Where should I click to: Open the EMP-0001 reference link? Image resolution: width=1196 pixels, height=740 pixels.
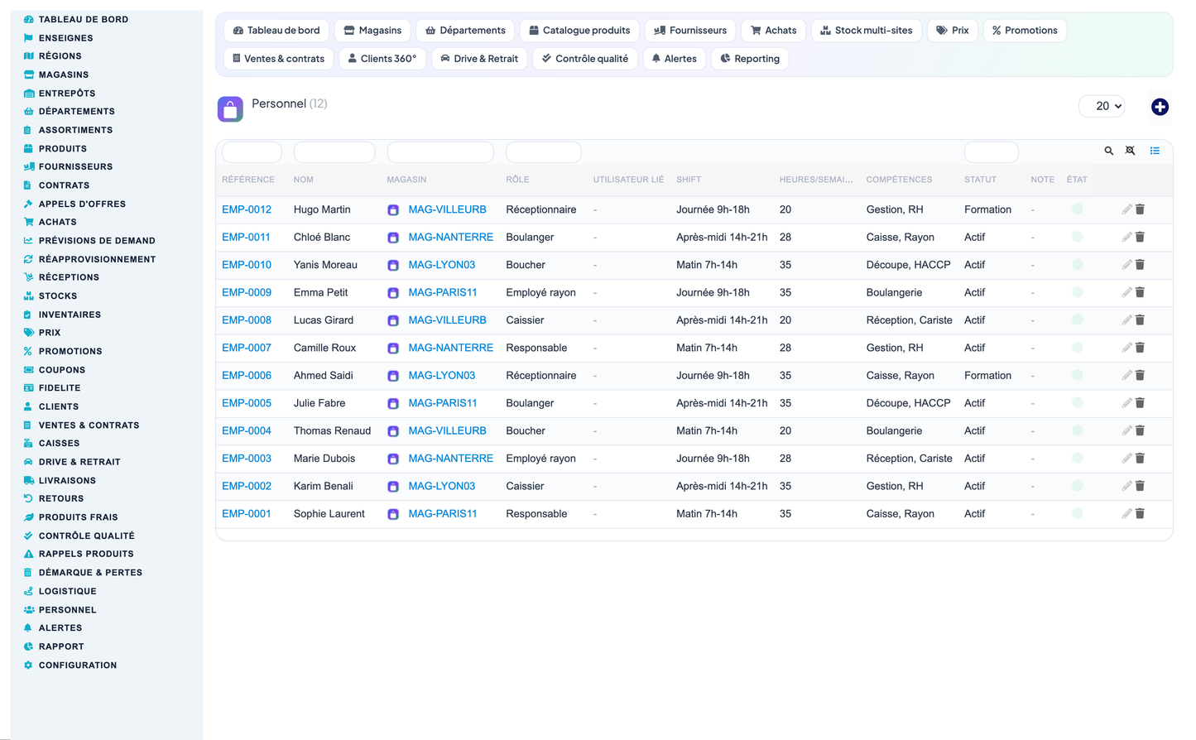[x=247, y=514]
